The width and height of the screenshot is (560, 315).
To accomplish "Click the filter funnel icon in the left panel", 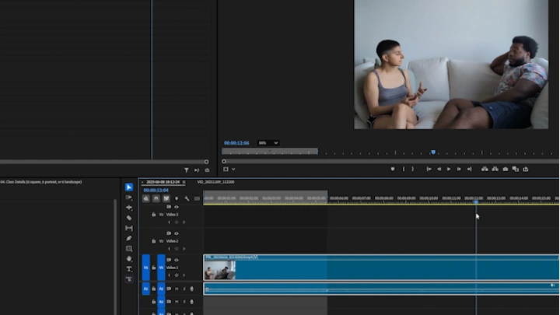I will 187,170.
